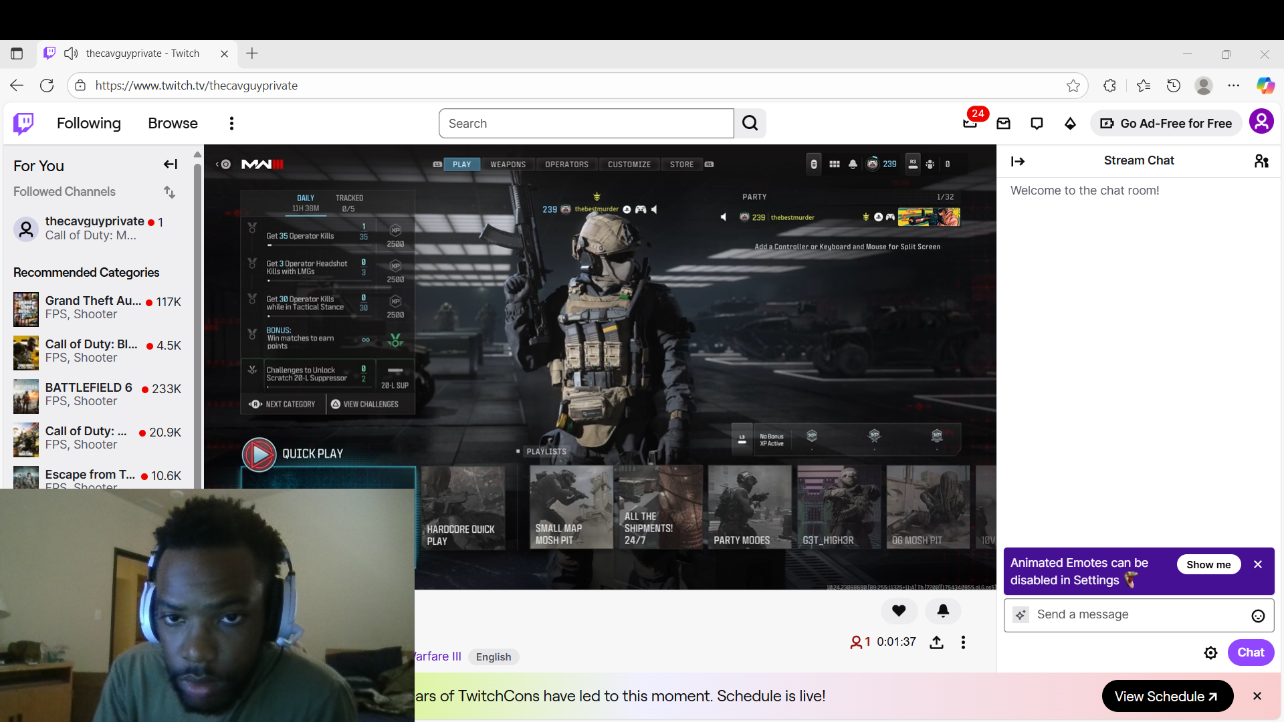Open the three-dot more menu beside Browse

click(x=231, y=123)
